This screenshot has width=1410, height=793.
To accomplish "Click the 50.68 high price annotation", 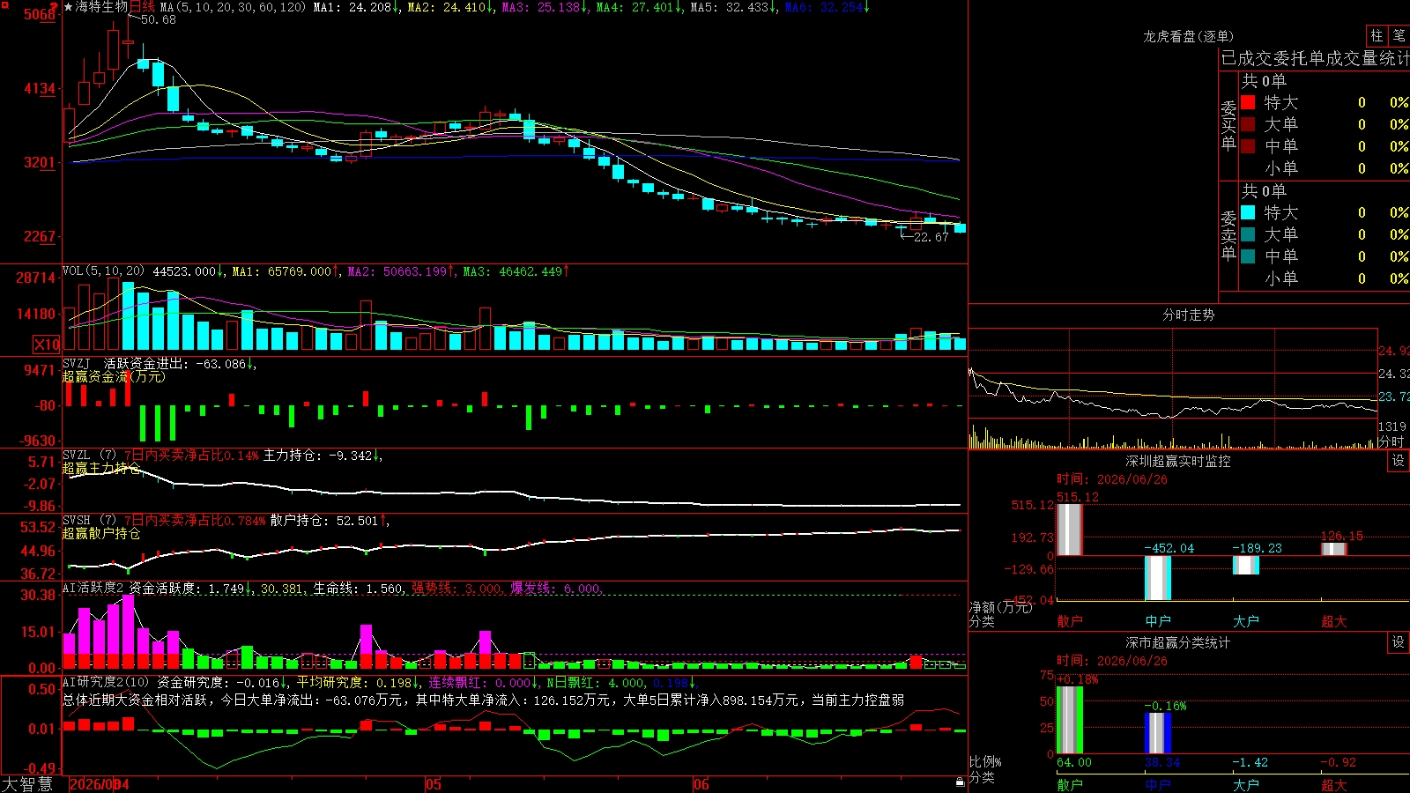I will (158, 19).
